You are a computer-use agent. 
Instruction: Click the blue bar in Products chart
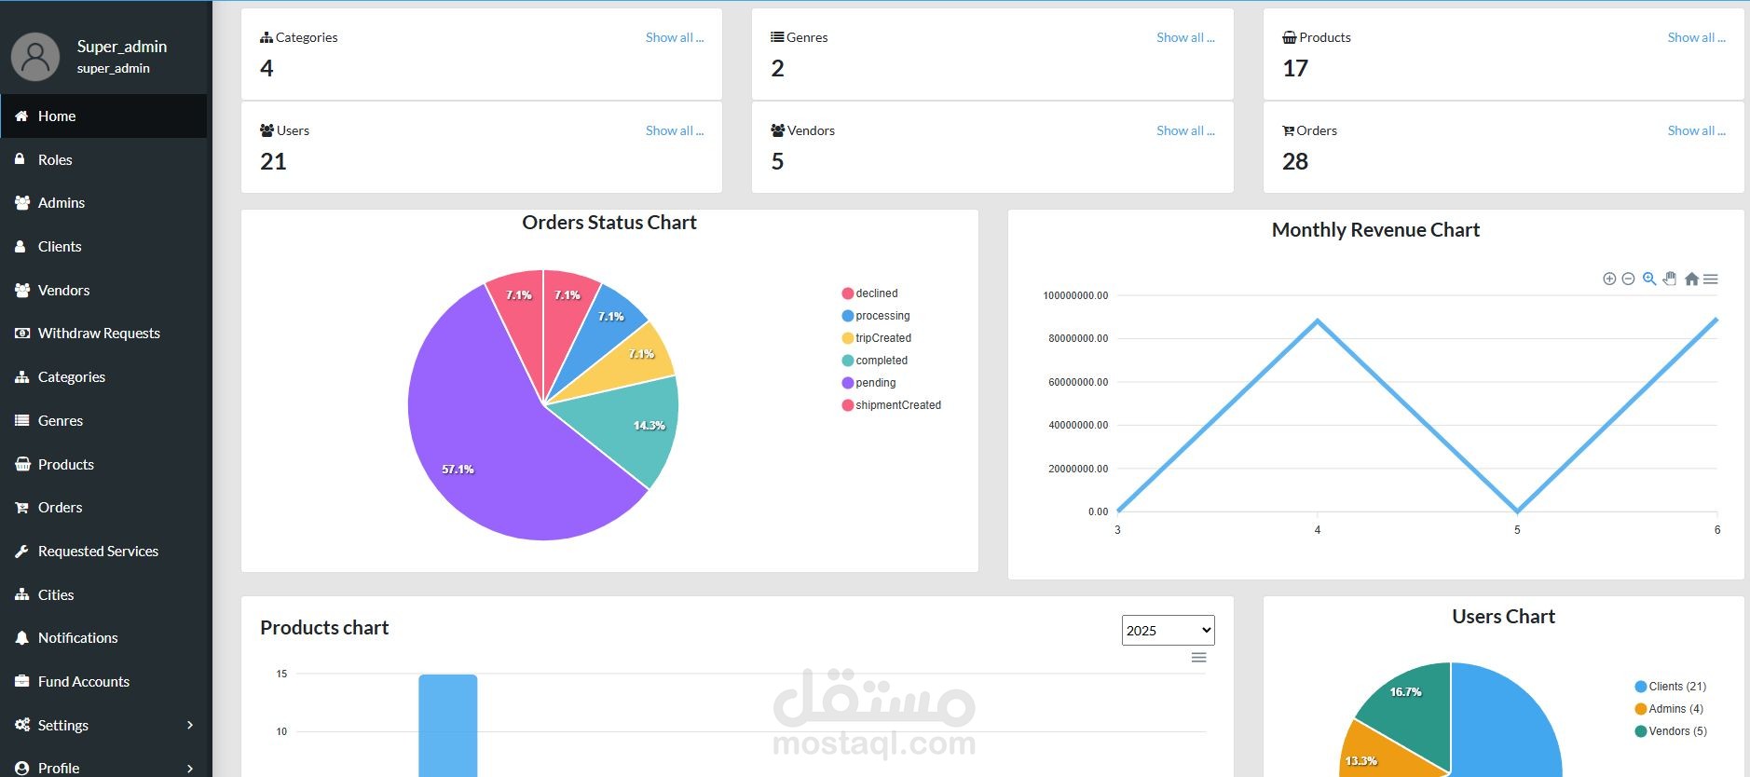[448, 725]
